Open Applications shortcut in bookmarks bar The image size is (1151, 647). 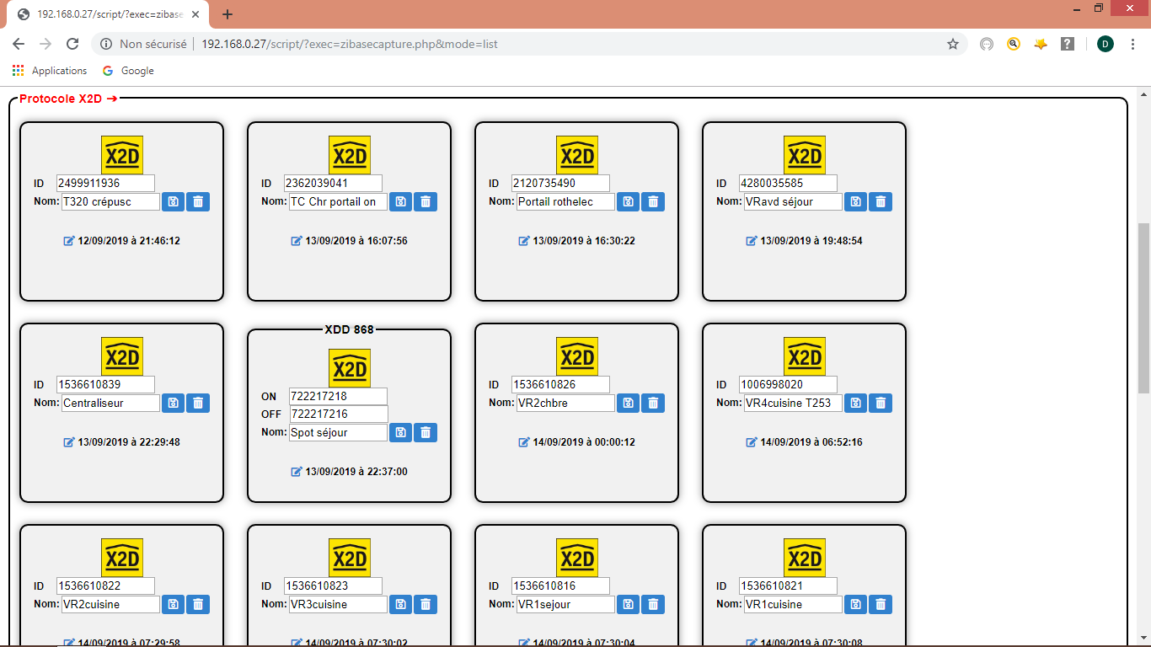[x=50, y=71]
